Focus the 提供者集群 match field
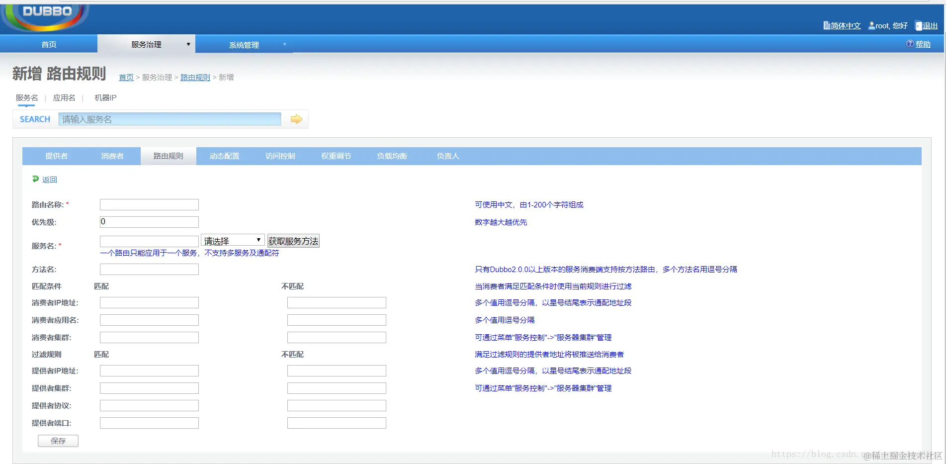Screen dimensions: 946x464 [x=149, y=388]
